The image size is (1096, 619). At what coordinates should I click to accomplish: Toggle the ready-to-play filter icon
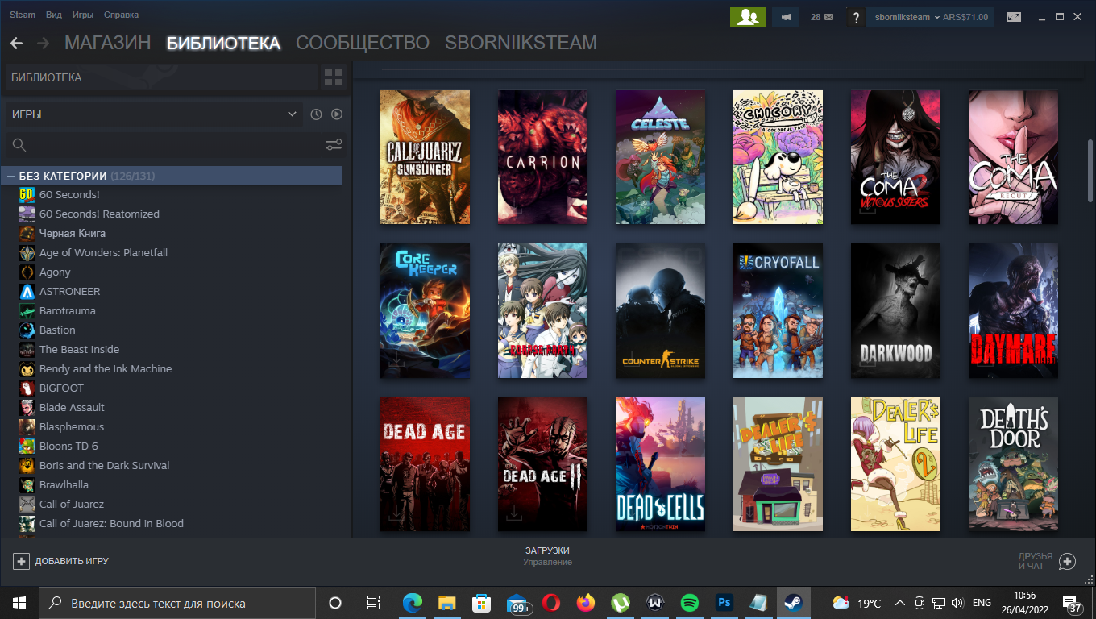(337, 114)
